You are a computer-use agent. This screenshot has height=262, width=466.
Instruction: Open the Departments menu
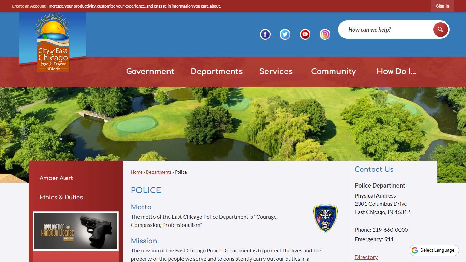[x=217, y=71]
